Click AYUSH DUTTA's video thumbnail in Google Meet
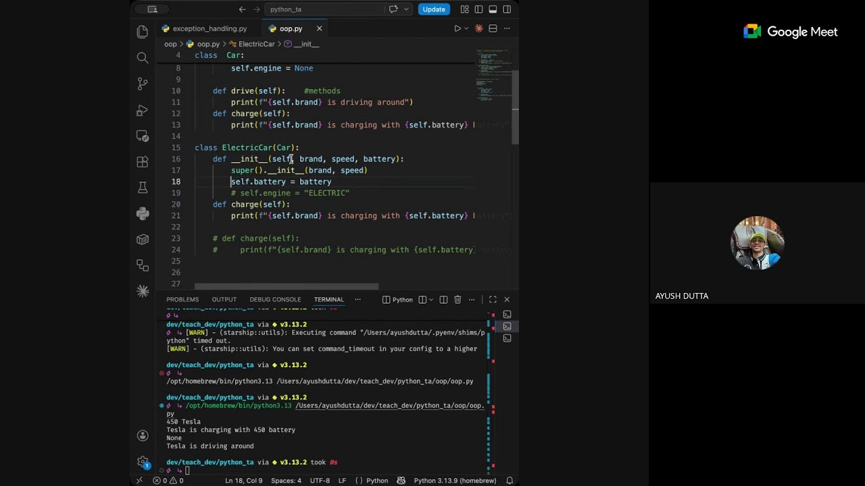The width and height of the screenshot is (865, 486). pyautogui.click(x=757, y=242)
